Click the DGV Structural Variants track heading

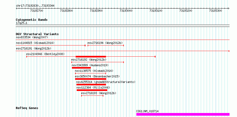coord(37,34)
